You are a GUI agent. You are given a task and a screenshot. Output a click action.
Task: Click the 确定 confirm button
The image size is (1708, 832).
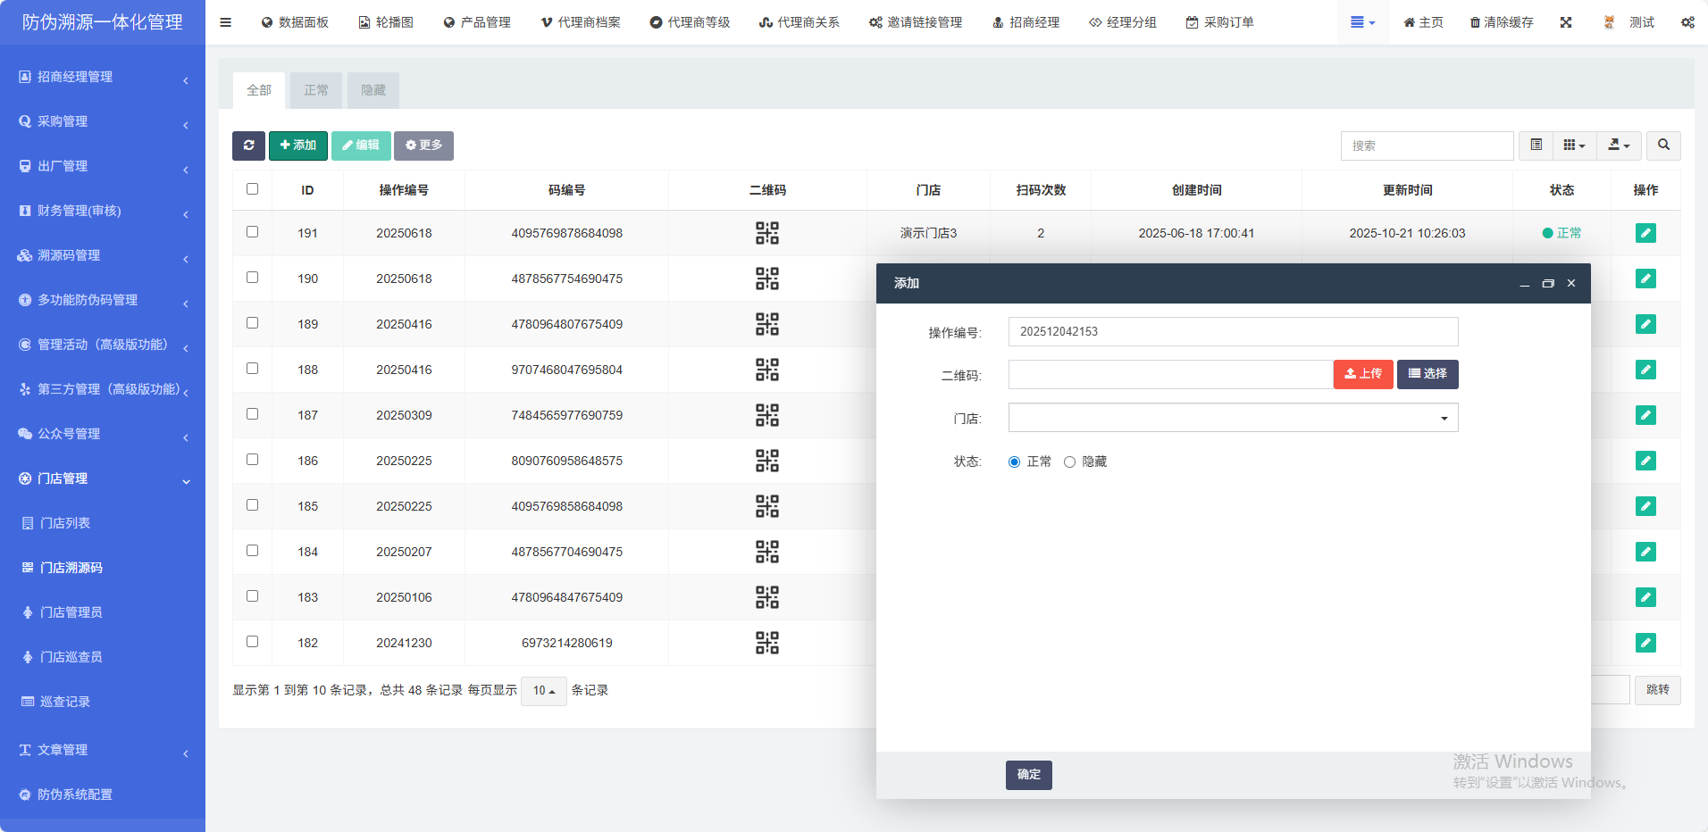pos(1028,775)
